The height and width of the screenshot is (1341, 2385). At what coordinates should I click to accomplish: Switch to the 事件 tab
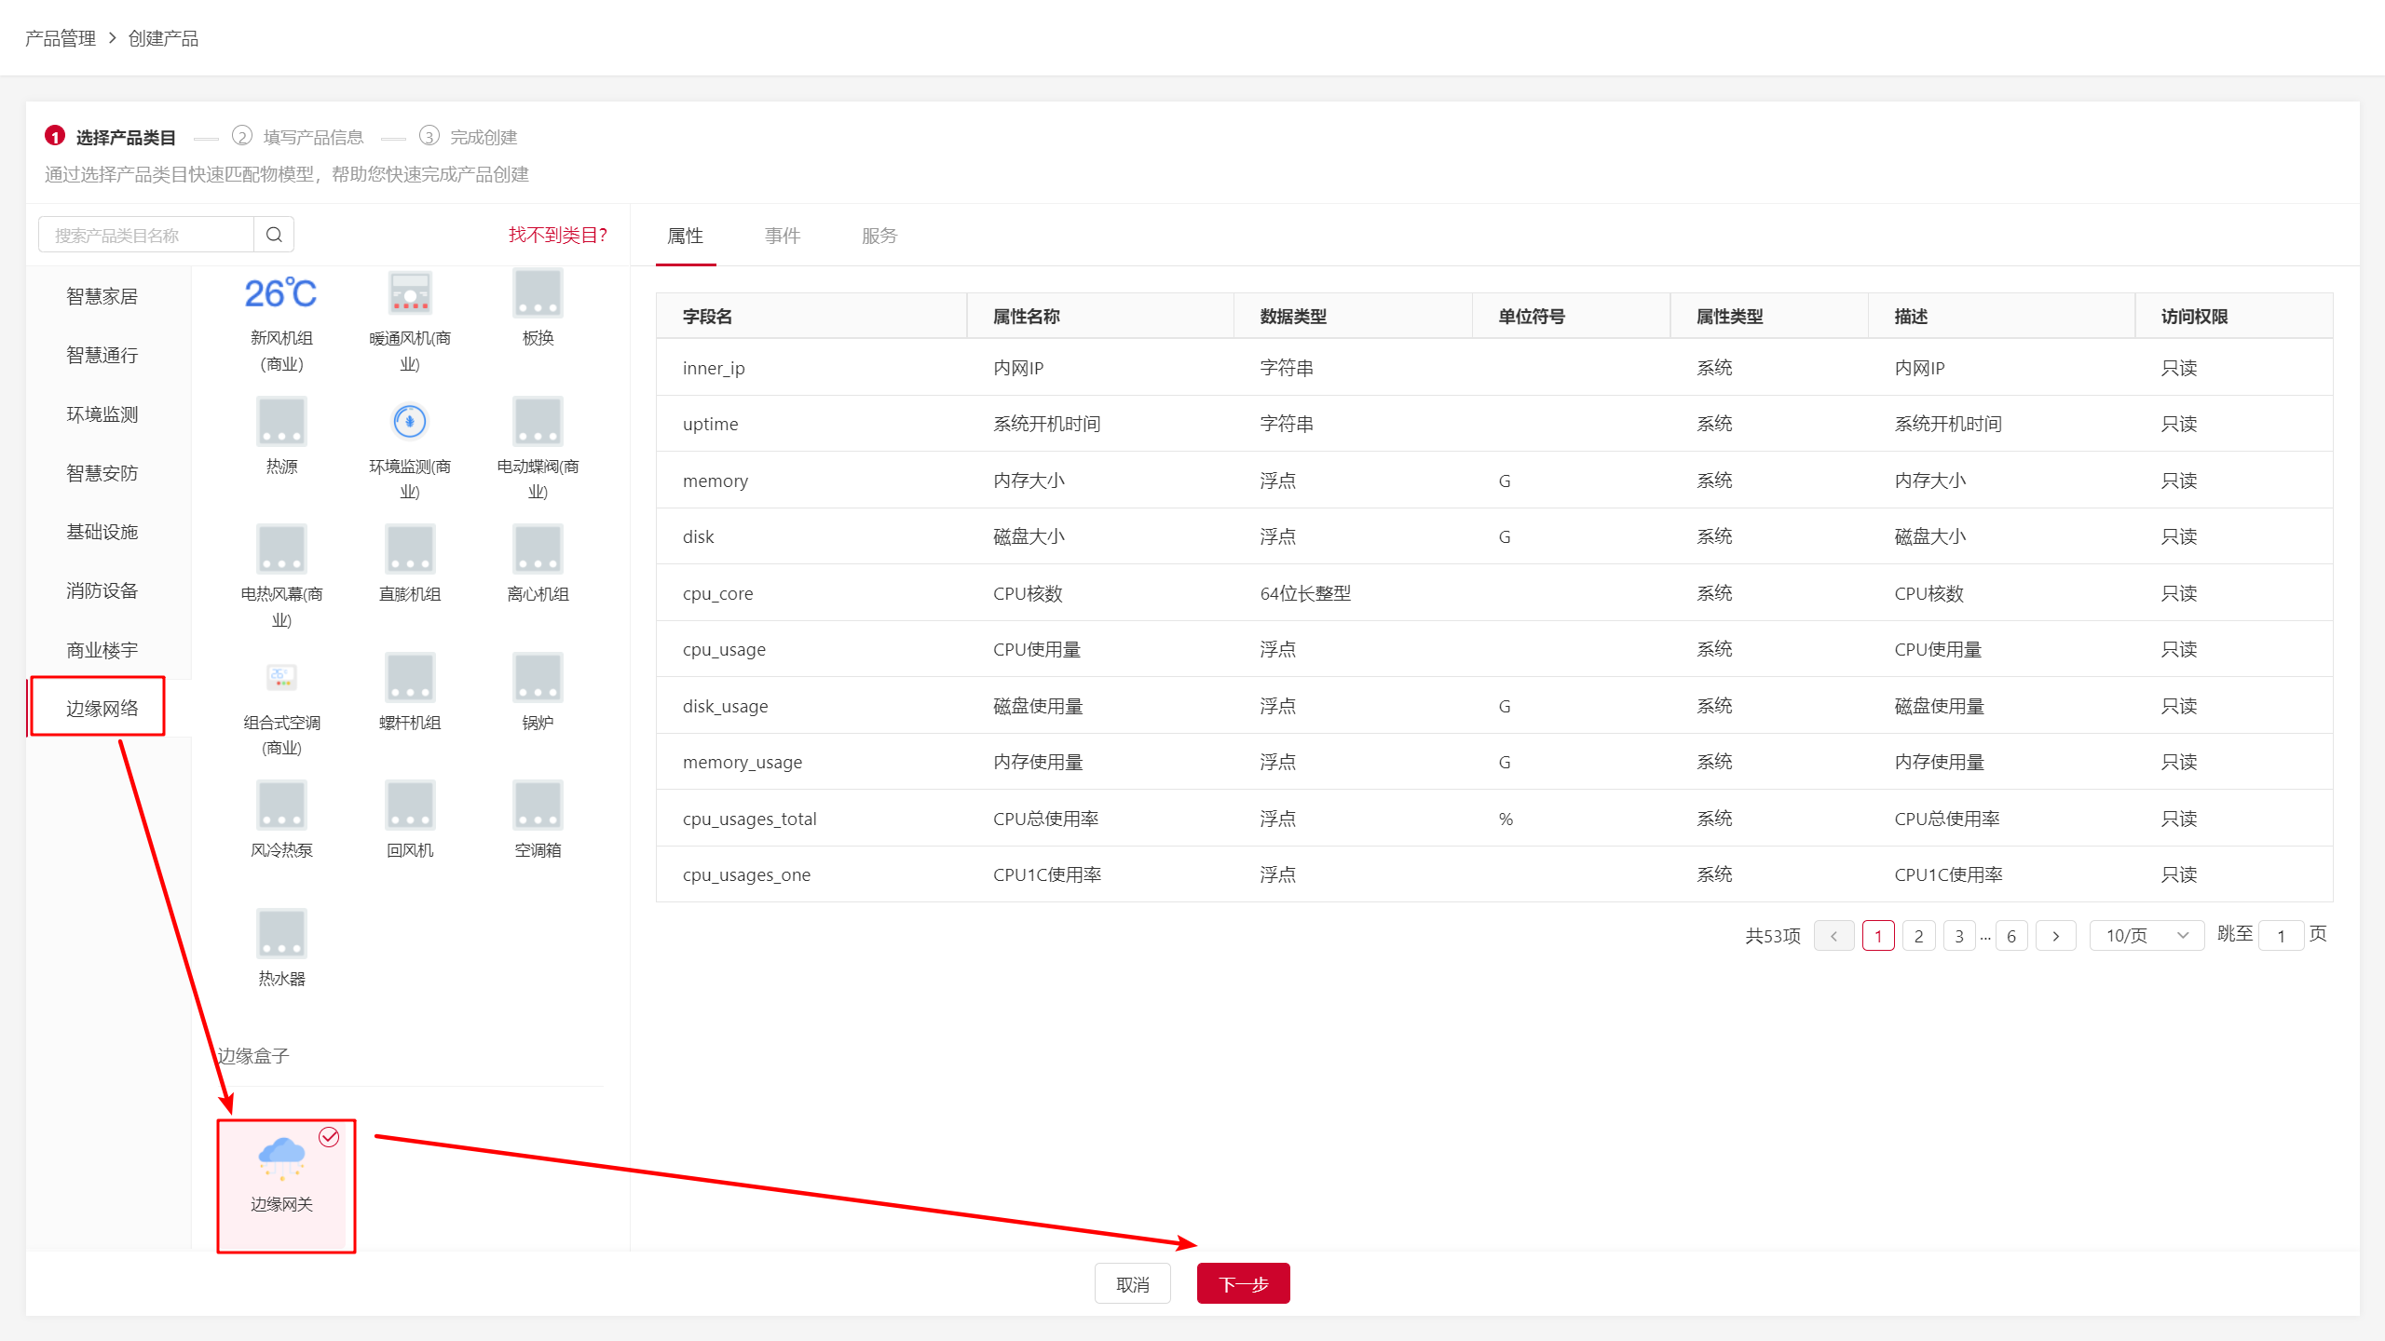pyautogui.click(x=783, y=236)
